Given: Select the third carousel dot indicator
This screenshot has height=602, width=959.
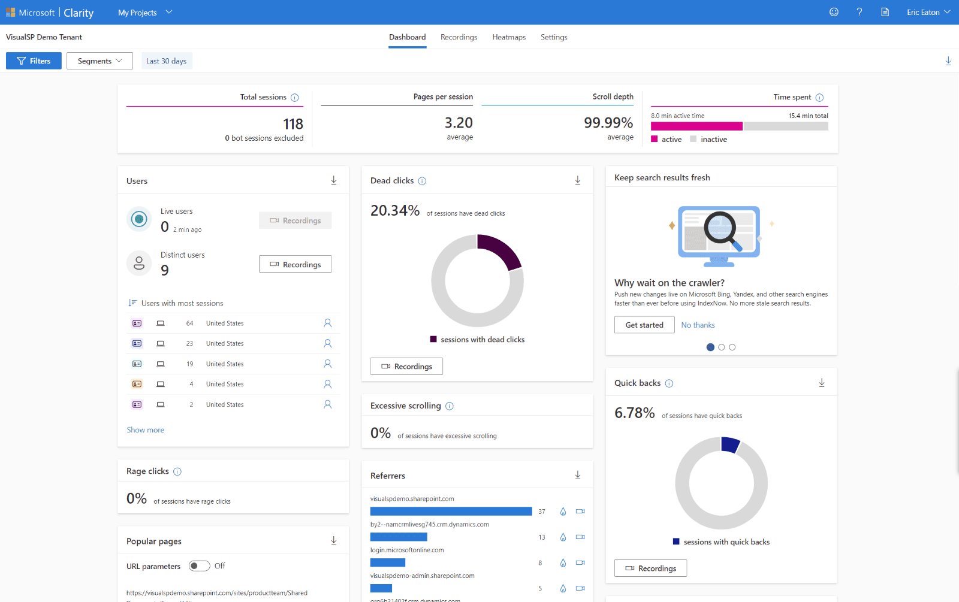Looking at the screenshot, I should [x=732, y=347].
